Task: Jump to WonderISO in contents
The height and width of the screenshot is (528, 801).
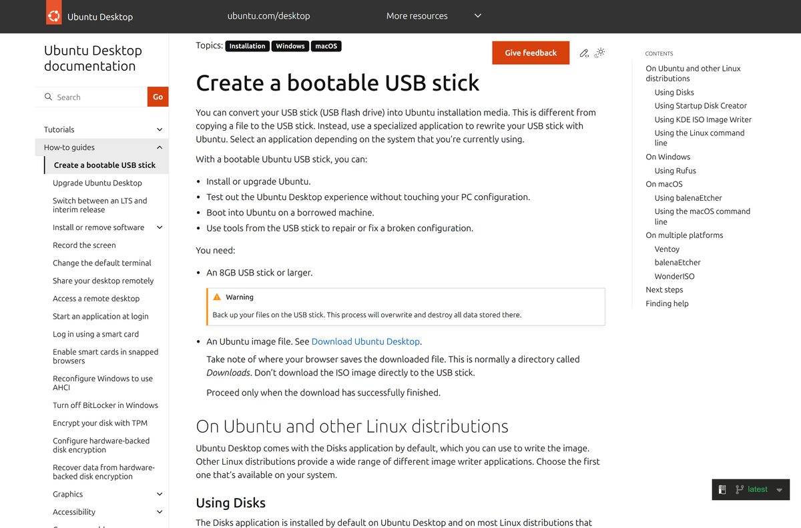Action: [x=674, y=276]
